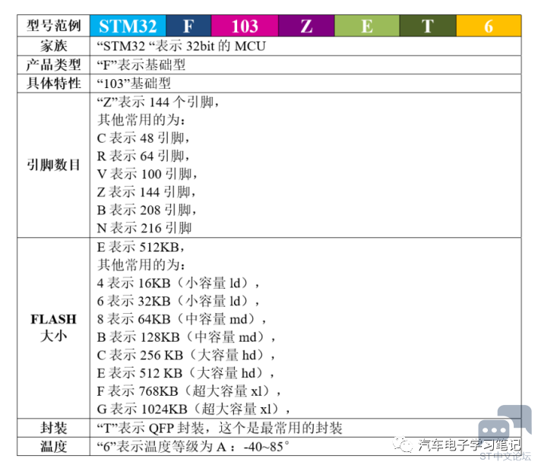Click the 封装 row label
This screenshot has height=468, width=538.
(x=53, y=428)
